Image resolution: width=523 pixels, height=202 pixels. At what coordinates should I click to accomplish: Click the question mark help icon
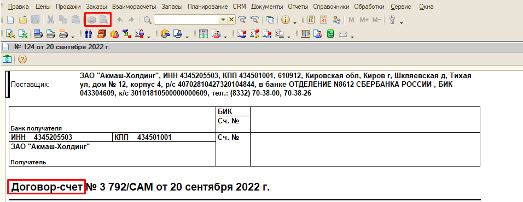click(x=22, y=60)
